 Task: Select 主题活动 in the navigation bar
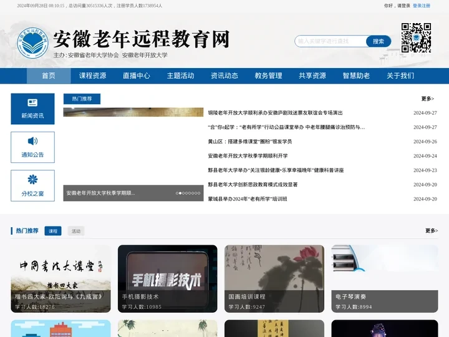click(x=181, y=76)
